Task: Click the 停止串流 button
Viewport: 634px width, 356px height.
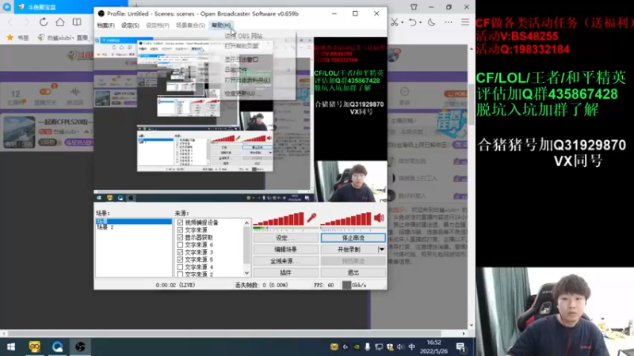Action: pyautogui.click(x=353, y=238)
